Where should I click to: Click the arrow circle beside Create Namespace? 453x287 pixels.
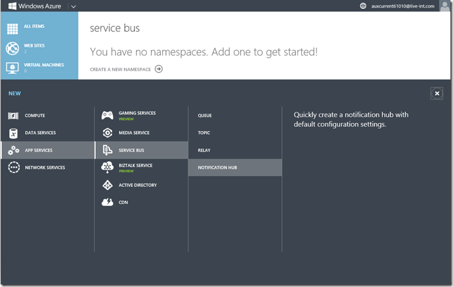(x=158, y=69)
